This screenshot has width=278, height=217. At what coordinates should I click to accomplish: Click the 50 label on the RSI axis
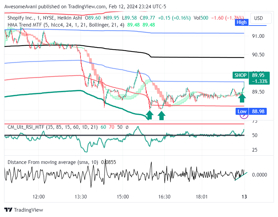(x=254, y=135)
